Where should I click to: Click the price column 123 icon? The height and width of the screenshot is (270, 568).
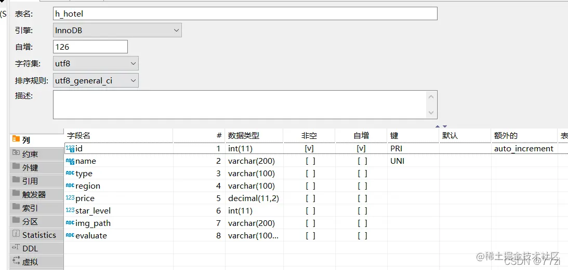coord(70,198)
